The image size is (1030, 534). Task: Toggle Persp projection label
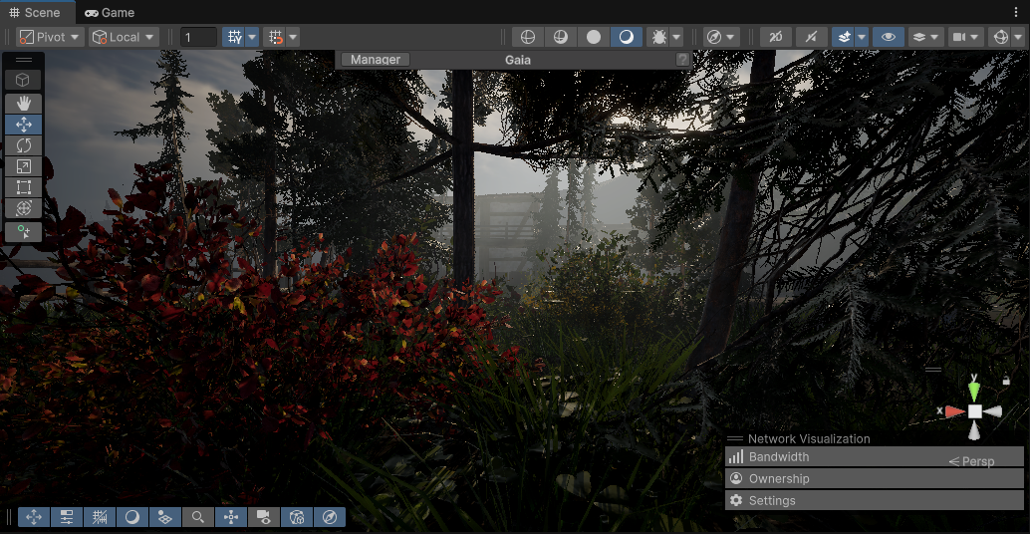pos(971,461)
